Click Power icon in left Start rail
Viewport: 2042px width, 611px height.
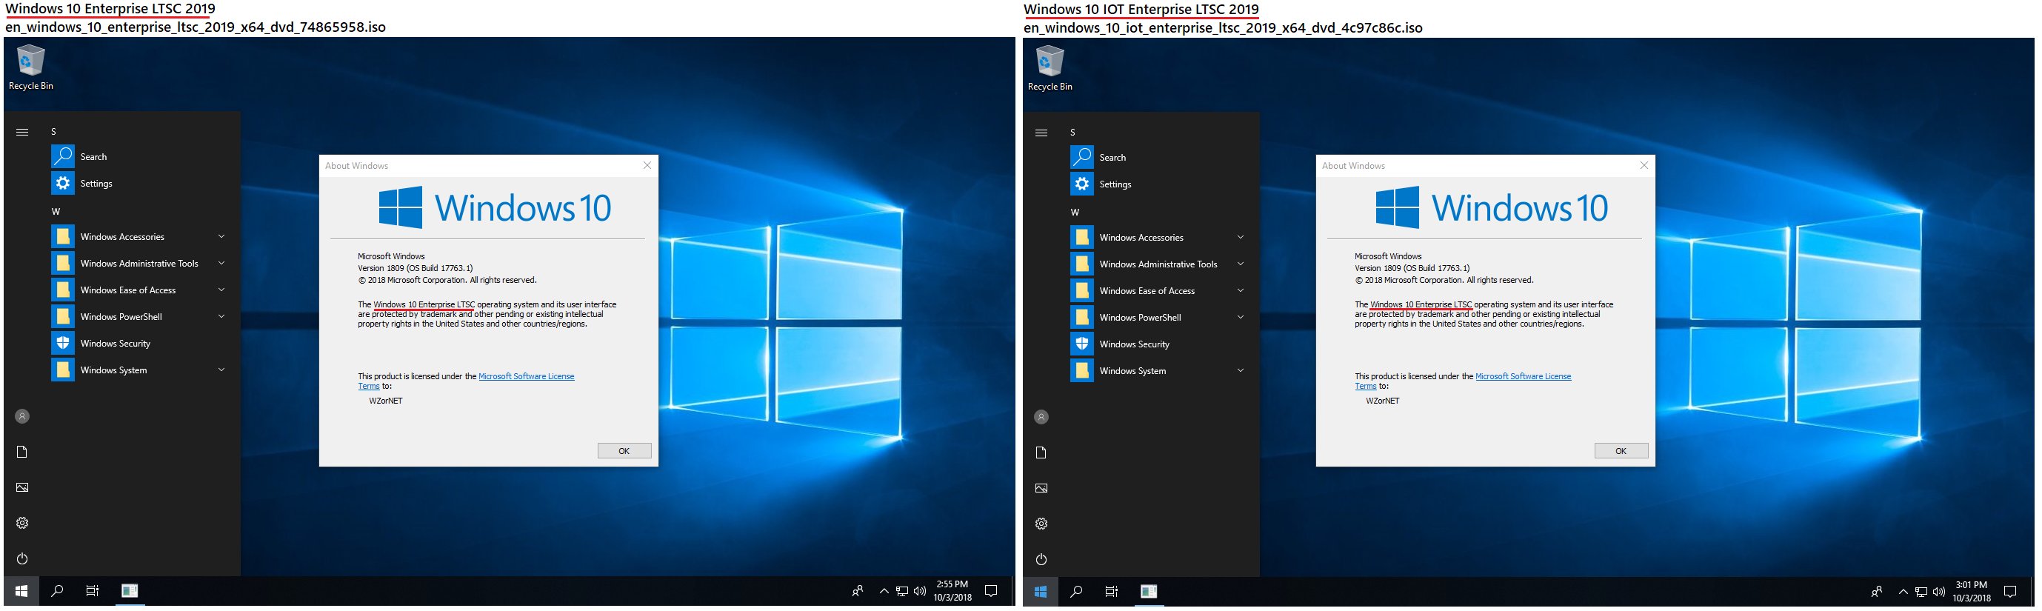[x=22, y=558]
